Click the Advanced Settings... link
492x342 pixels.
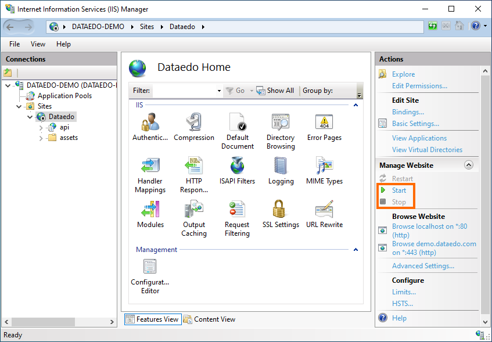coord(423,266)
